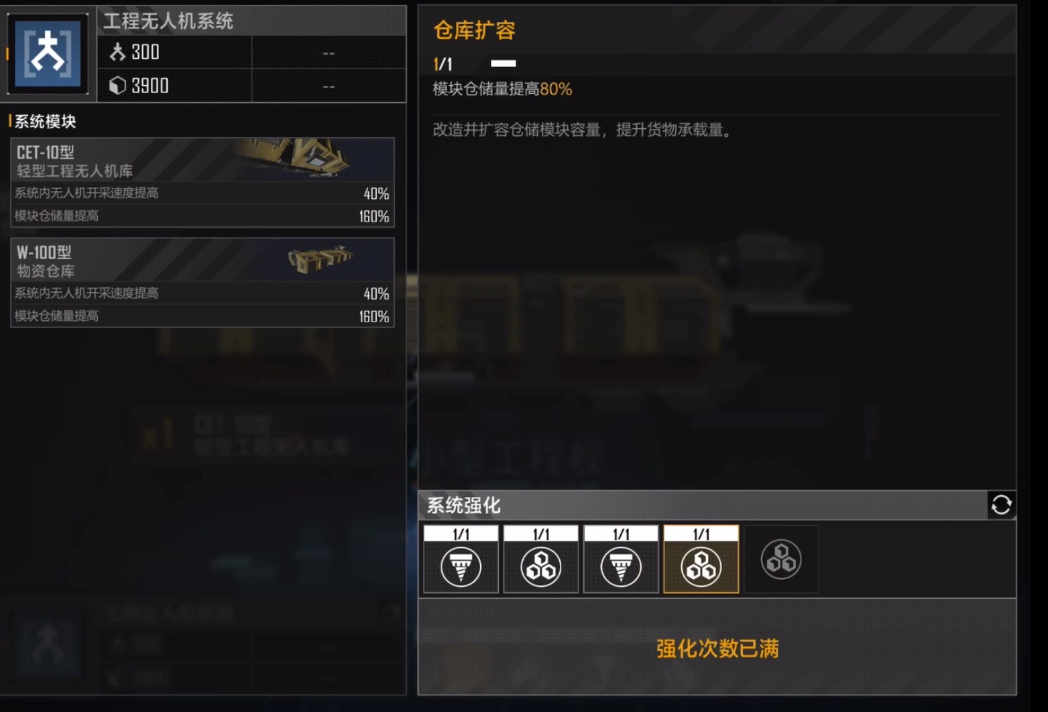Viewport: 1048px width, 712px height.
Task: Click the W-100型 warehouse thumbnail image
Action: tap(321, 259)
